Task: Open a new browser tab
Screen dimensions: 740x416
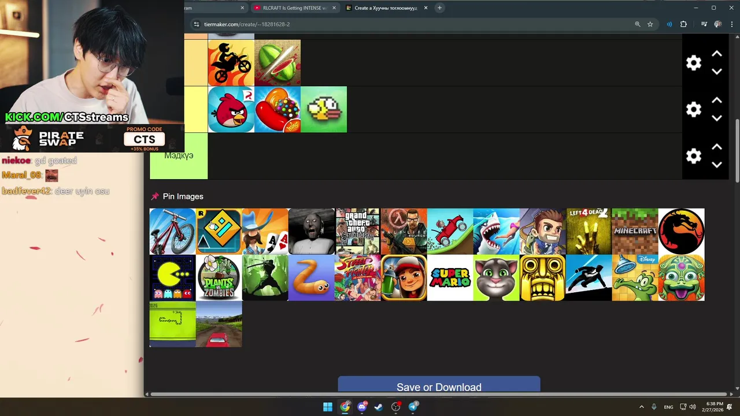Action: coord(439,8)
